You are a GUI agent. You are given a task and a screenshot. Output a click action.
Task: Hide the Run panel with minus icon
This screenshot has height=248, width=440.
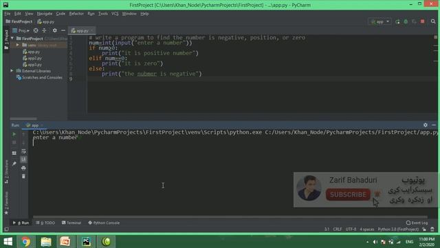(x=434, y=125)
